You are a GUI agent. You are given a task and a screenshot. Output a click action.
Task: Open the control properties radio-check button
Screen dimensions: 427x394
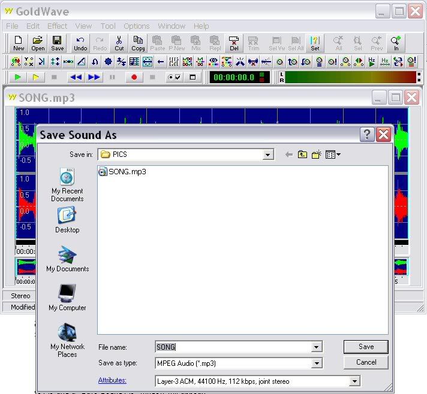tap(175, 77)
